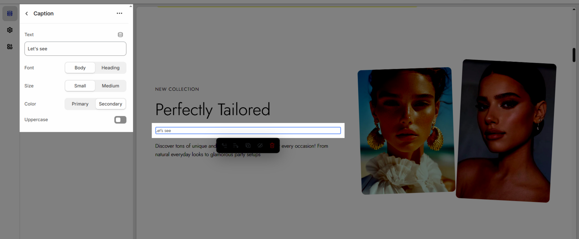Open the Apps icon in sidebar
Image resolution: width=579 pixels, height=239 pixels.
pos(10,47)
